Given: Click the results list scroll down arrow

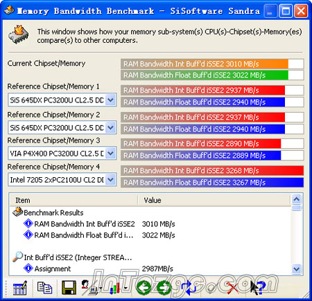Looking at the screenshot, I should pyautogui.click(x=296, y=268).
